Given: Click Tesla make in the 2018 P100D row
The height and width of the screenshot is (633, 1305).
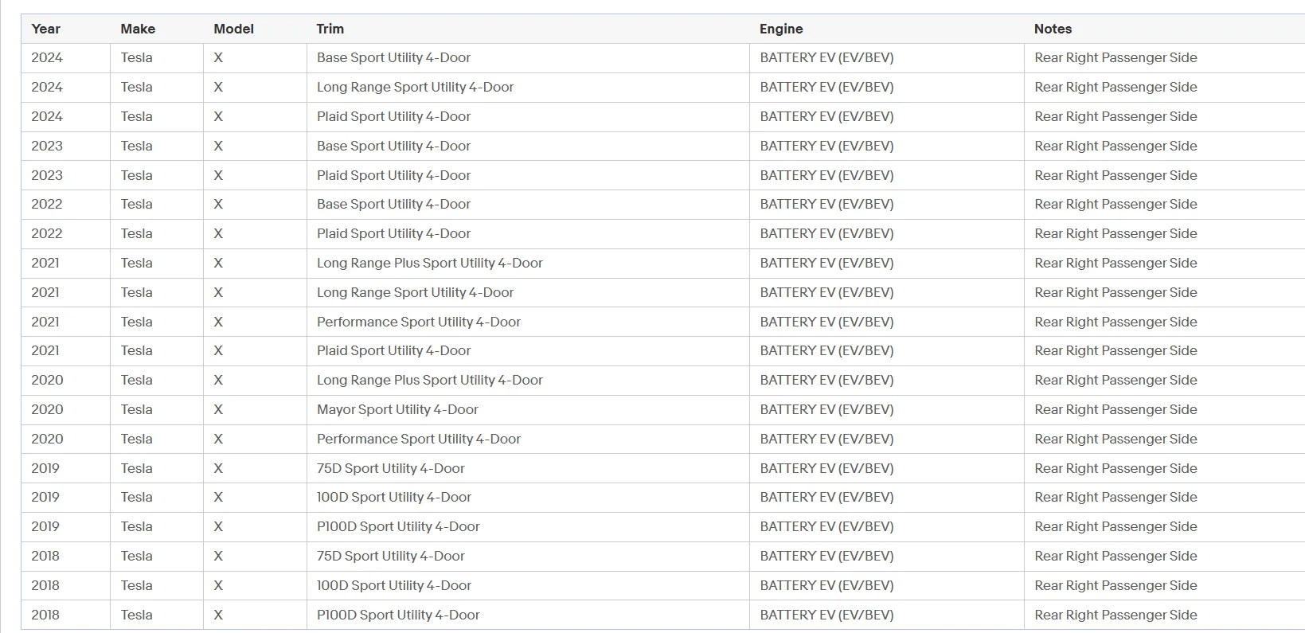Looking at the screenshot, I should 137,615.
